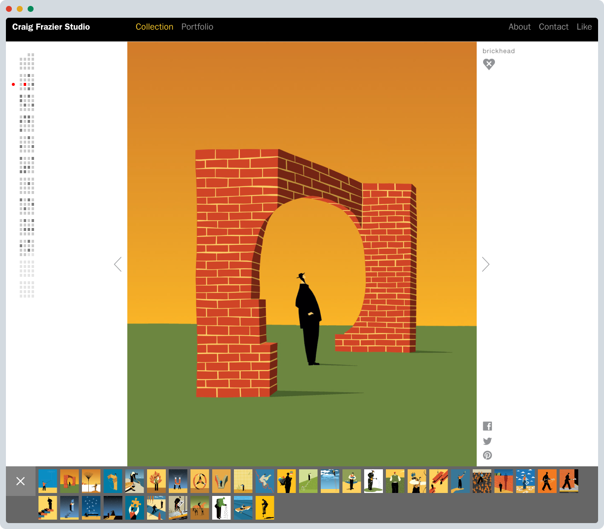
Task: Select the man reading newspaper thumbnail
Action: tap(178, 508)
